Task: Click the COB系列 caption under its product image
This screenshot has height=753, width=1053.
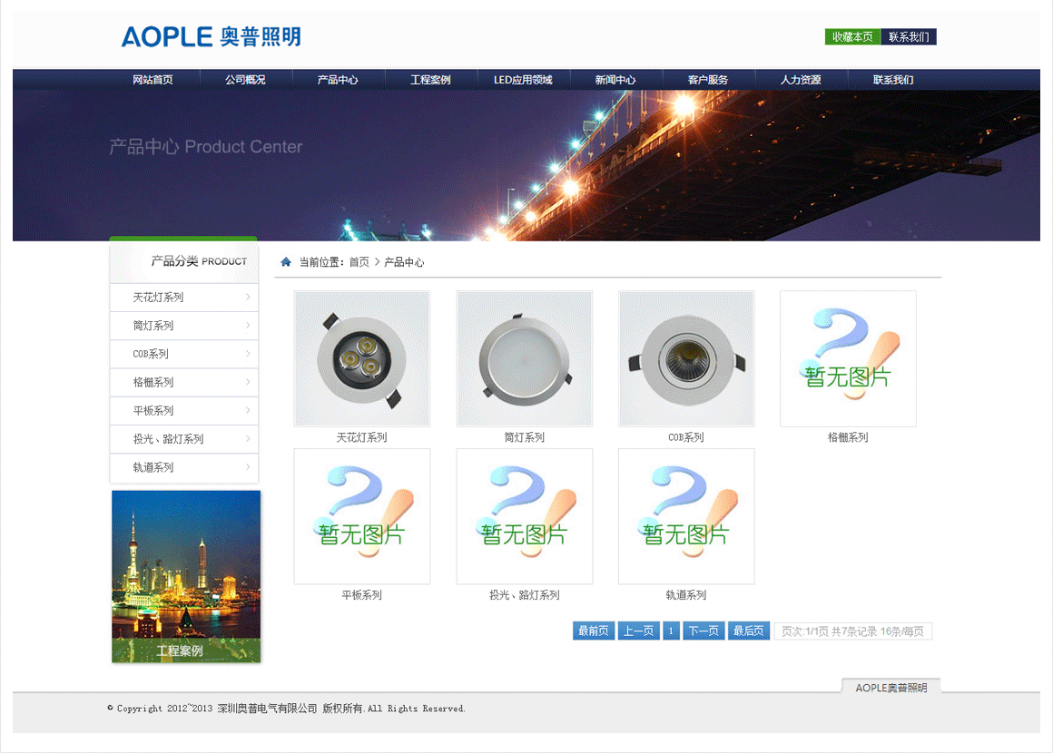Action: tap(686, 437)
